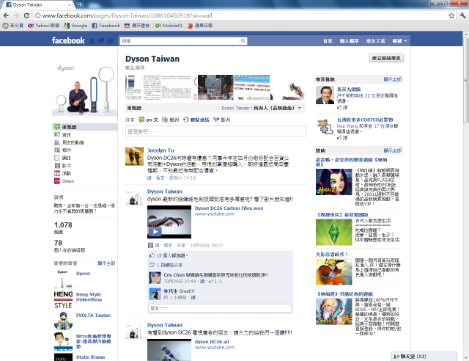Open the Facebook bookmark in bookmarks bar
The height and width of the screenshot is (361, 469).
click(106, 26)
